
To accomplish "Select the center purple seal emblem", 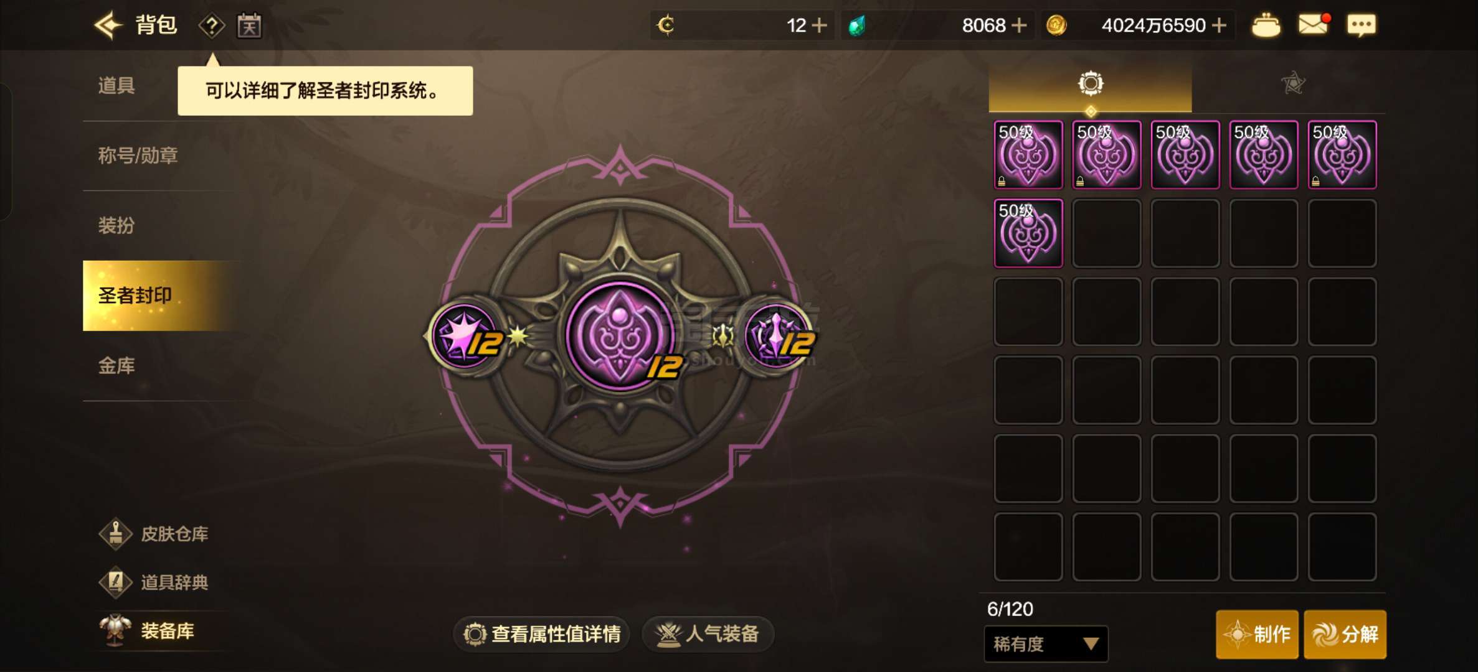I will [620, 335].
